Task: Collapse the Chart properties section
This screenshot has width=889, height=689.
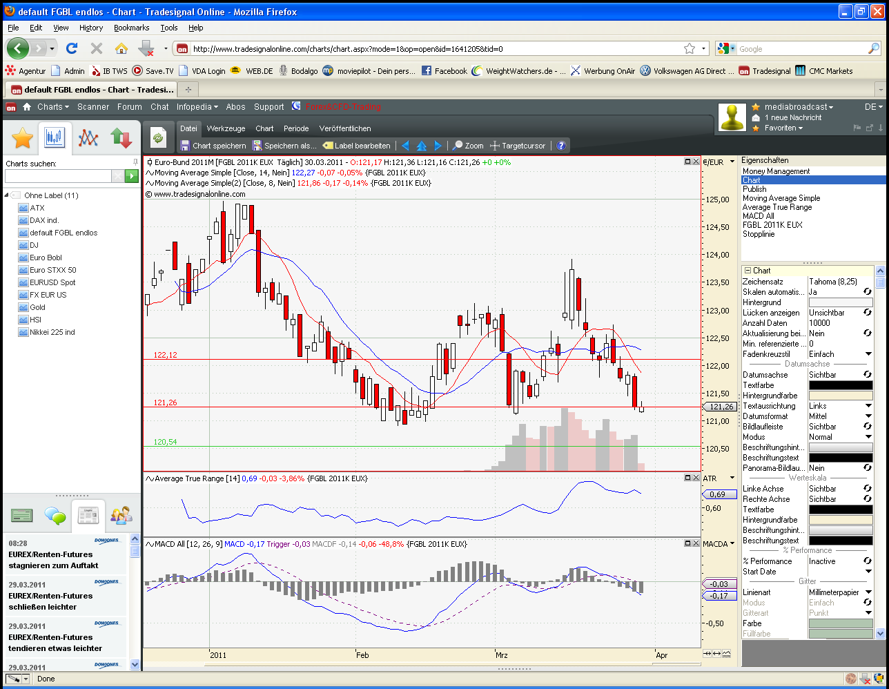Action: (748, 271)
